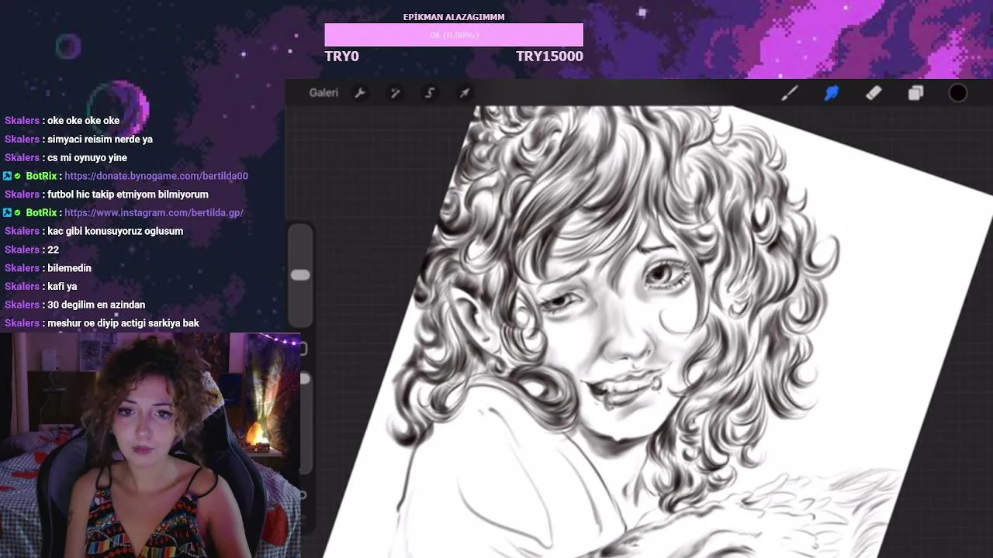Viewport: 993px width, 558px height.
Task: Click the pink donation goal progress bar
Action: point(454,35)
